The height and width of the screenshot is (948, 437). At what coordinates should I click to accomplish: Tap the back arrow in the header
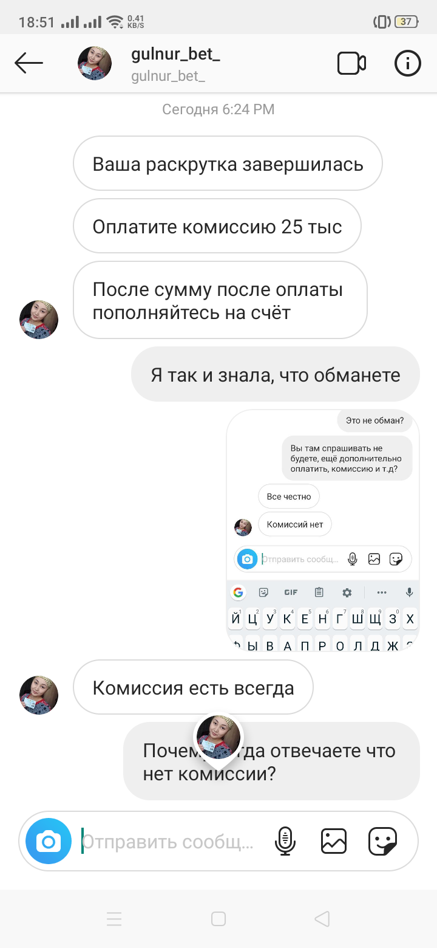click(x=29, y=63)
